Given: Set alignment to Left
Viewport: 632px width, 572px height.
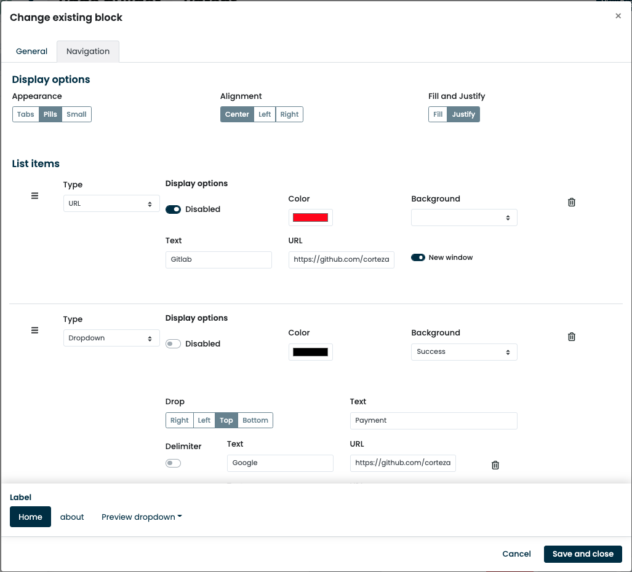Looking at the screenshot, I should [265, 114].
